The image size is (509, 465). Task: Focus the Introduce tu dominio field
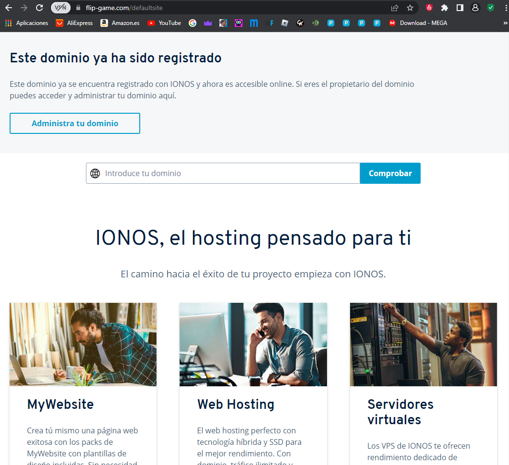click(223, 173)
